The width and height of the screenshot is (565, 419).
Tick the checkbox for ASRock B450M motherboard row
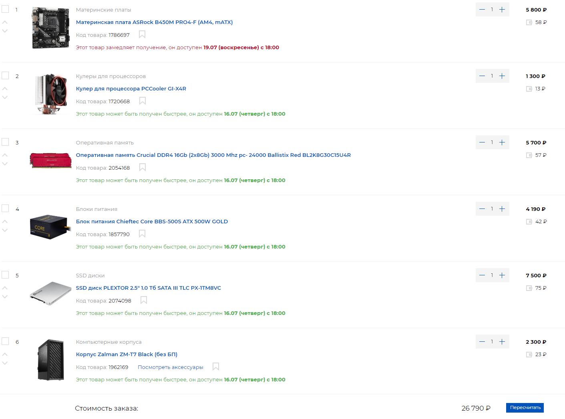point(5,9)
